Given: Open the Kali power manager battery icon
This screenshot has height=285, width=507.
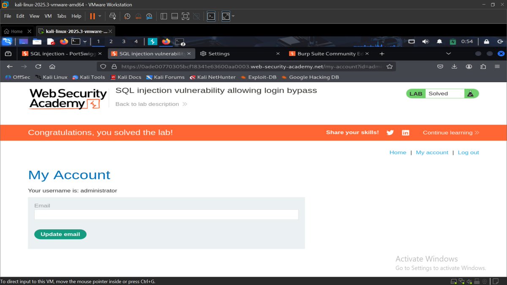Looking at the screenshot, I should (453, 41).
